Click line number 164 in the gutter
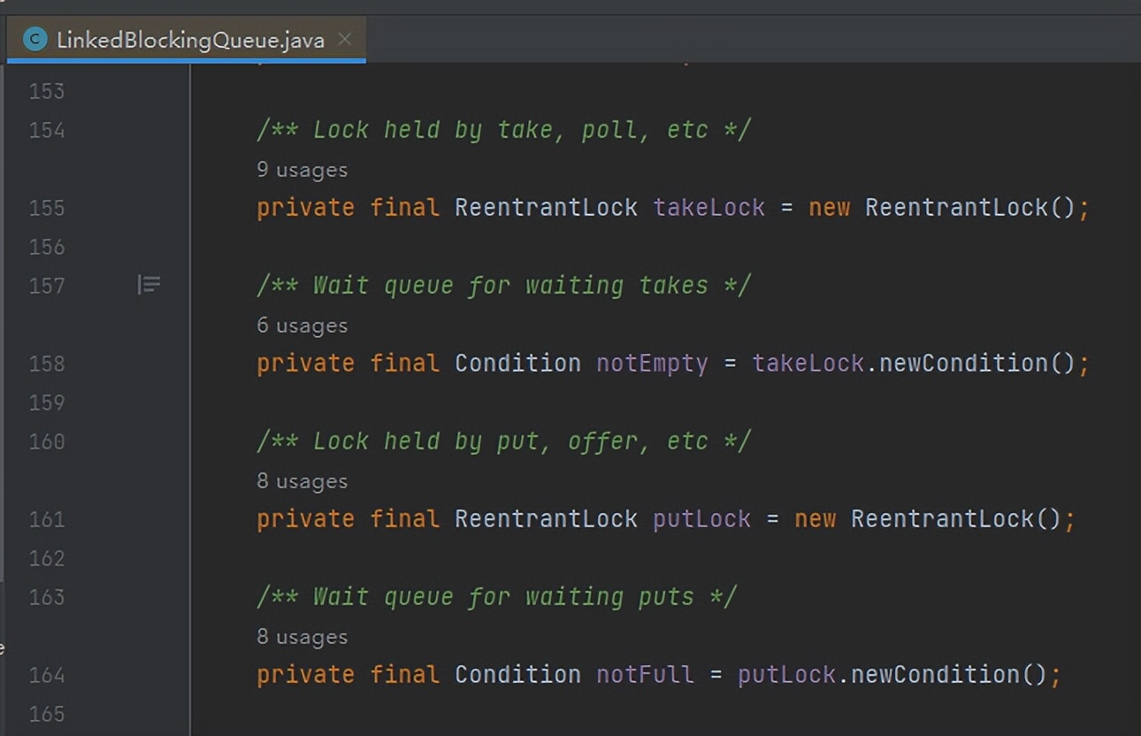 47,675
